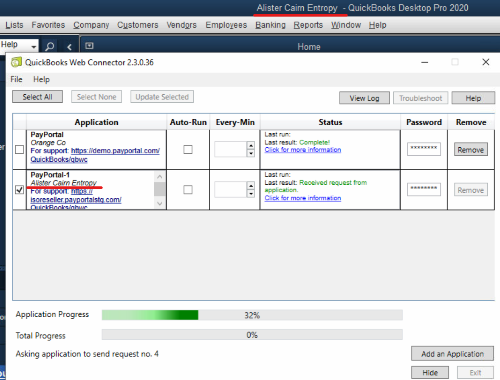Open the Help search dropdown arrow
The height and width of the screenshot is (380, 500).
click(x=34, y=47)
